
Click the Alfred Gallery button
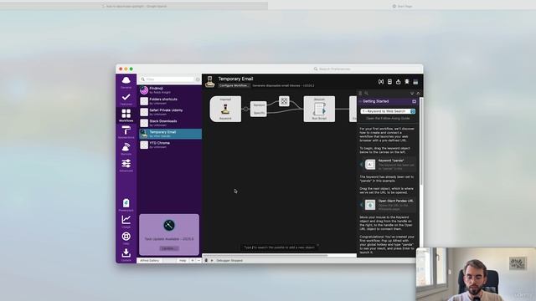(150, 260)
